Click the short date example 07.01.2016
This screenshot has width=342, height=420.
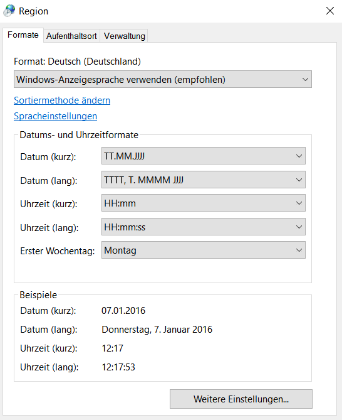coord(123,311)
